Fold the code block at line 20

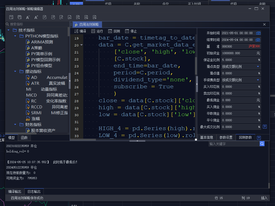pos(82,45)
